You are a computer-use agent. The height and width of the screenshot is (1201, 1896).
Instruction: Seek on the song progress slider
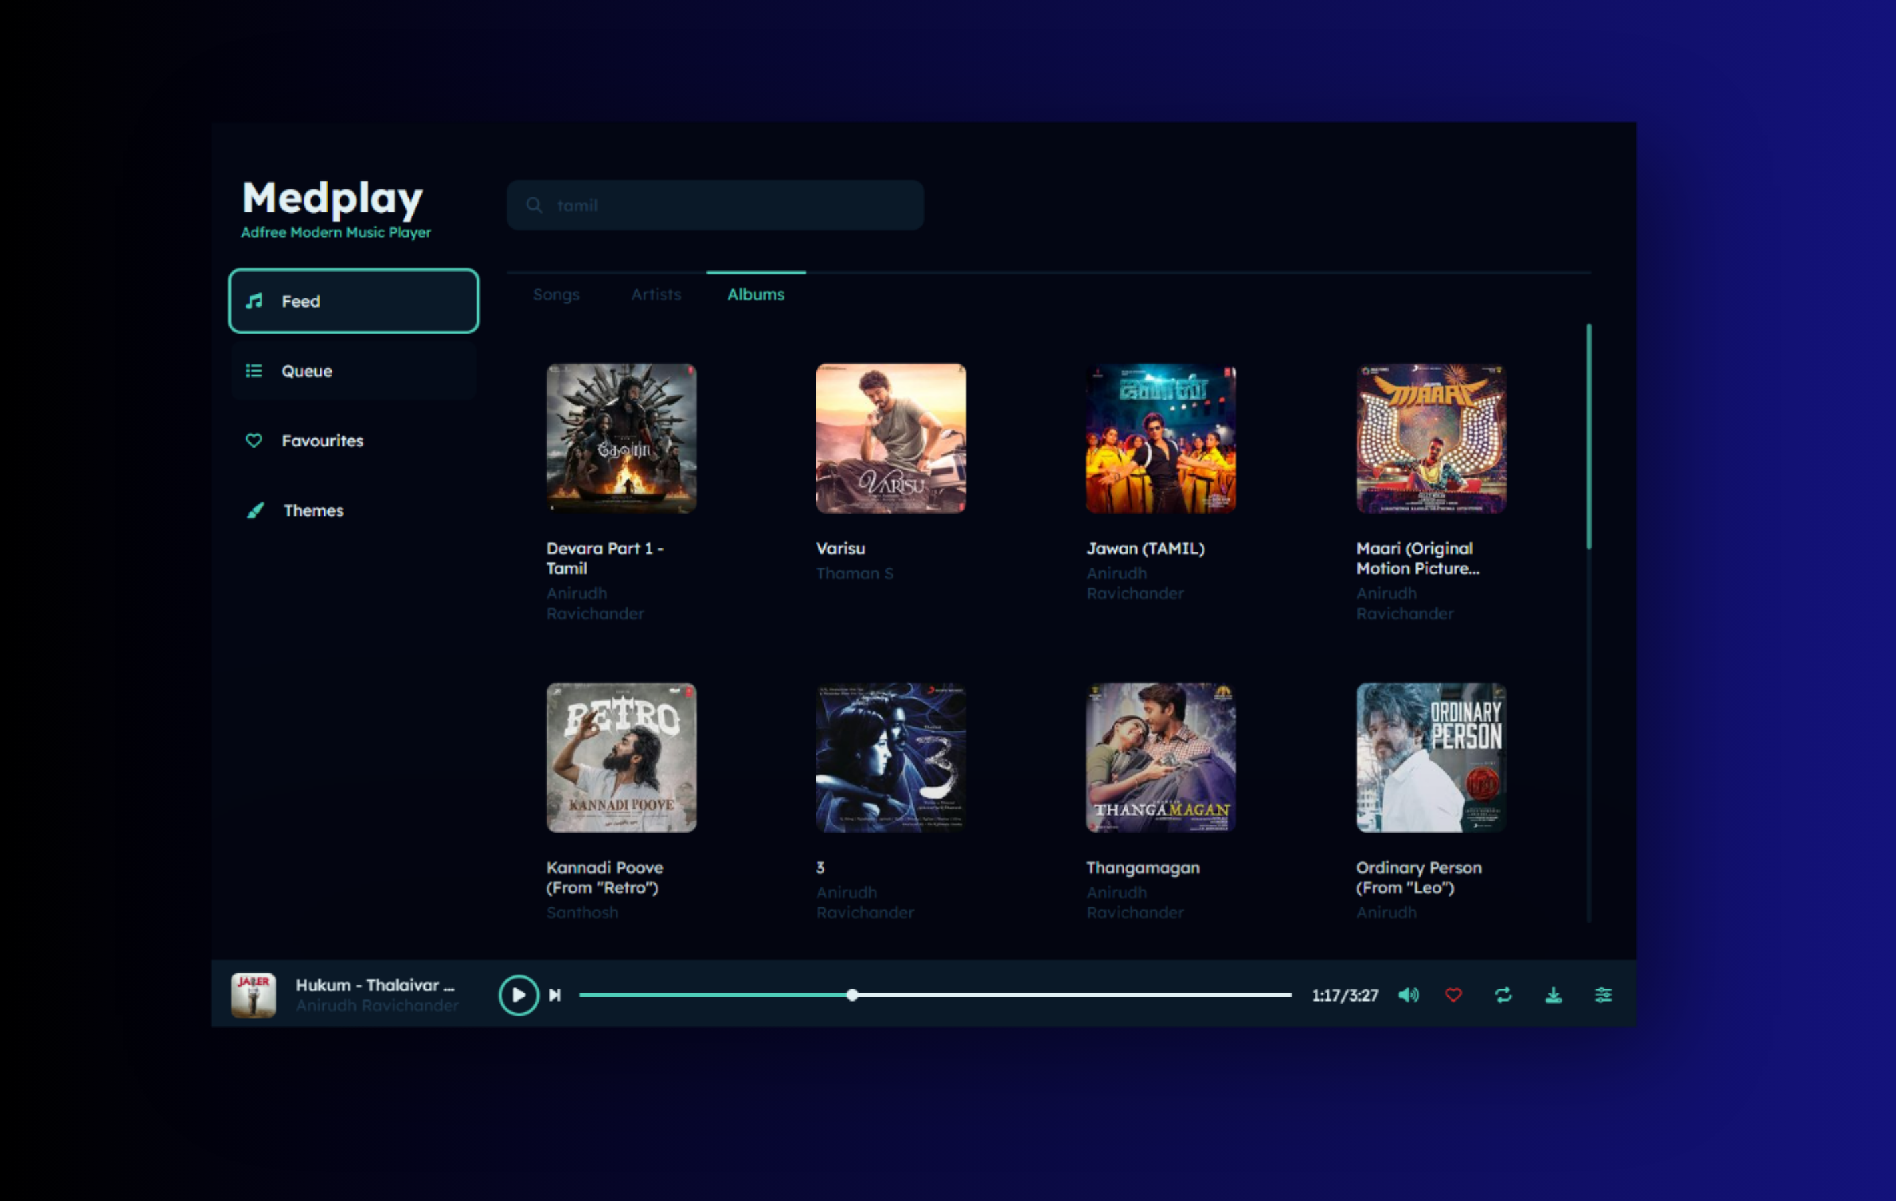[935, 995]
